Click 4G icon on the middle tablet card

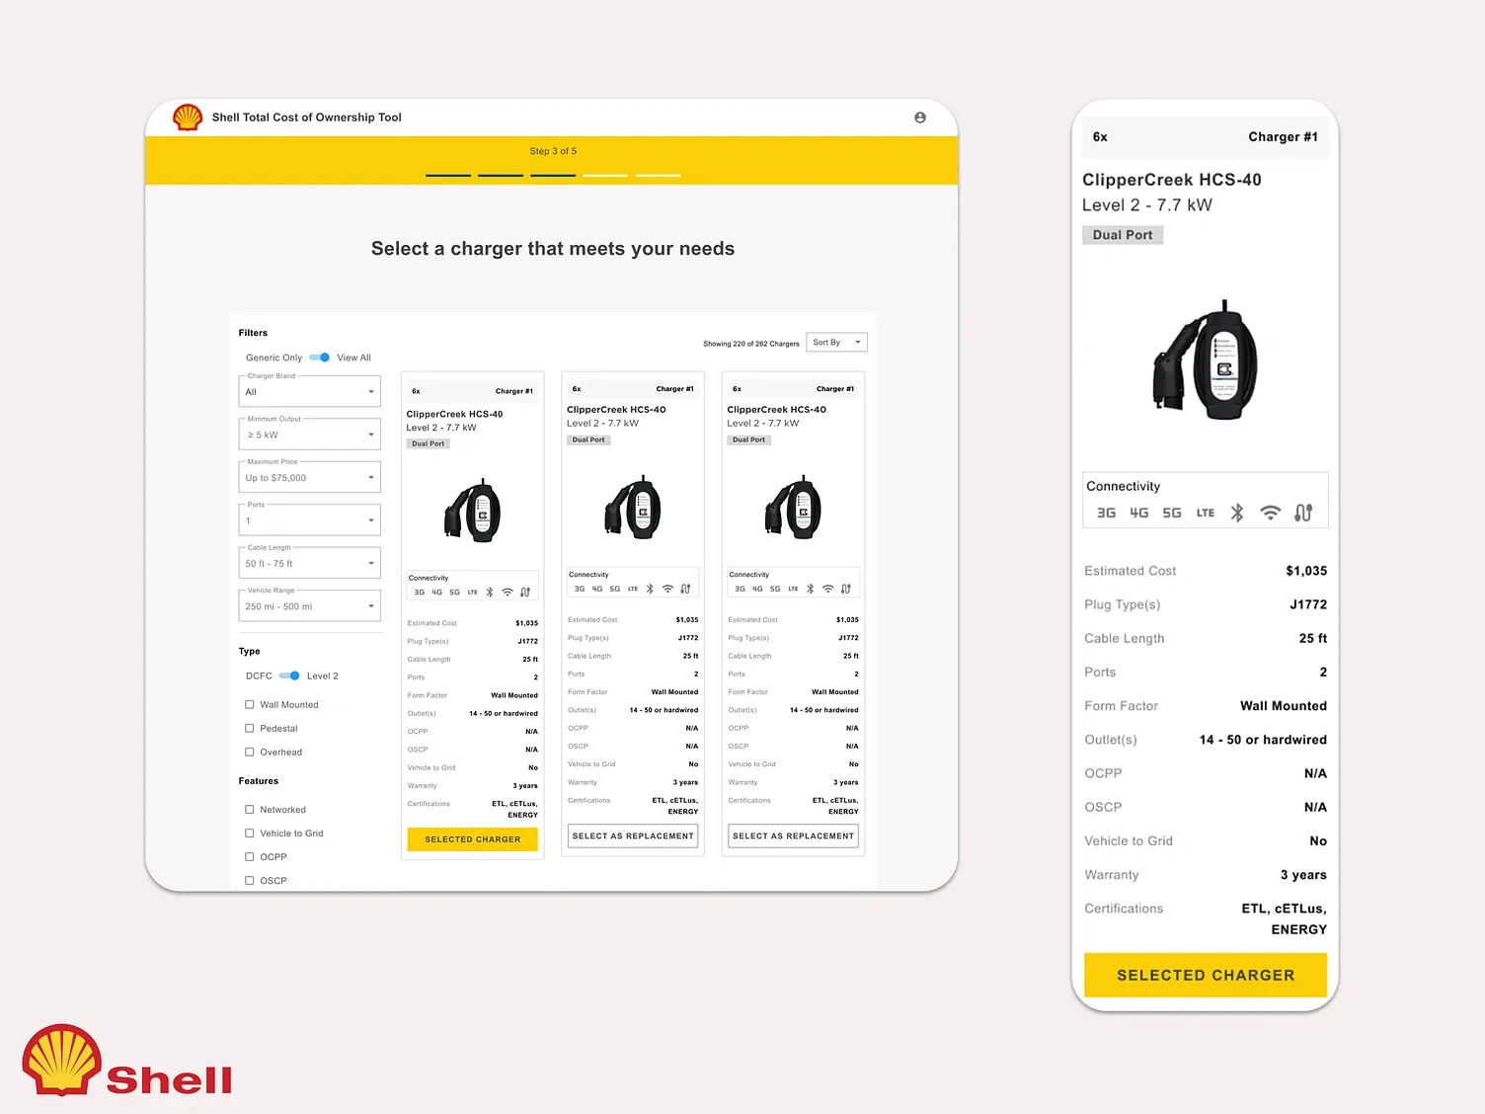tap(597, 589)
